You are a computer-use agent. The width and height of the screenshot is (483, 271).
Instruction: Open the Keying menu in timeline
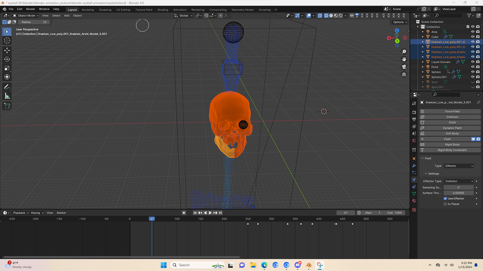[x=37, y=213]
